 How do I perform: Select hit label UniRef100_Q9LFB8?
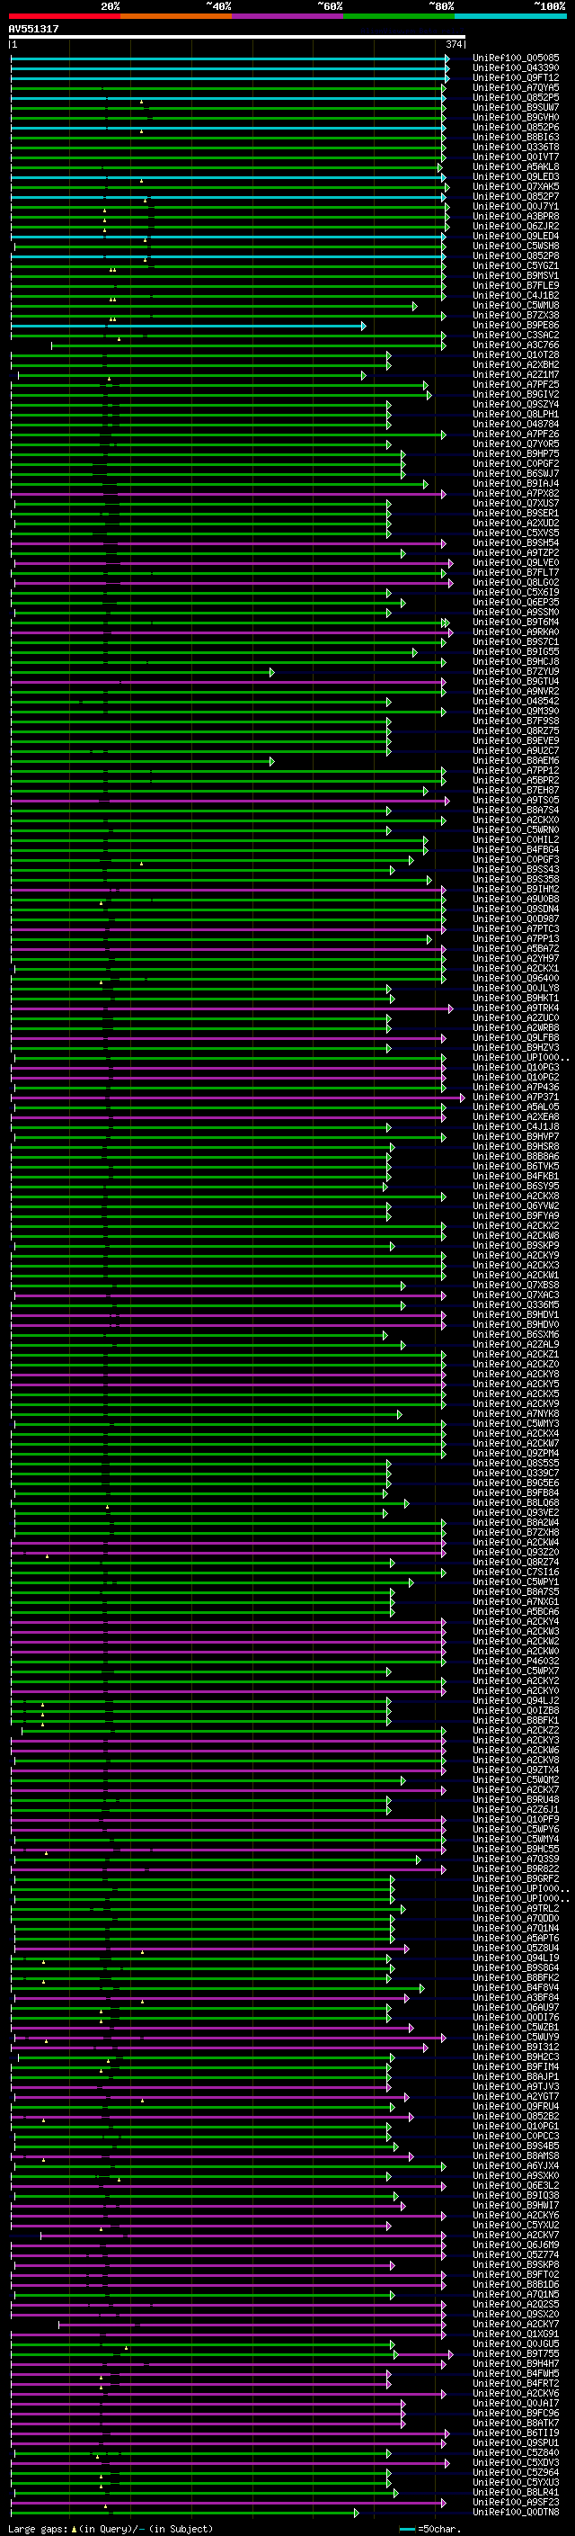(515, 1037)
